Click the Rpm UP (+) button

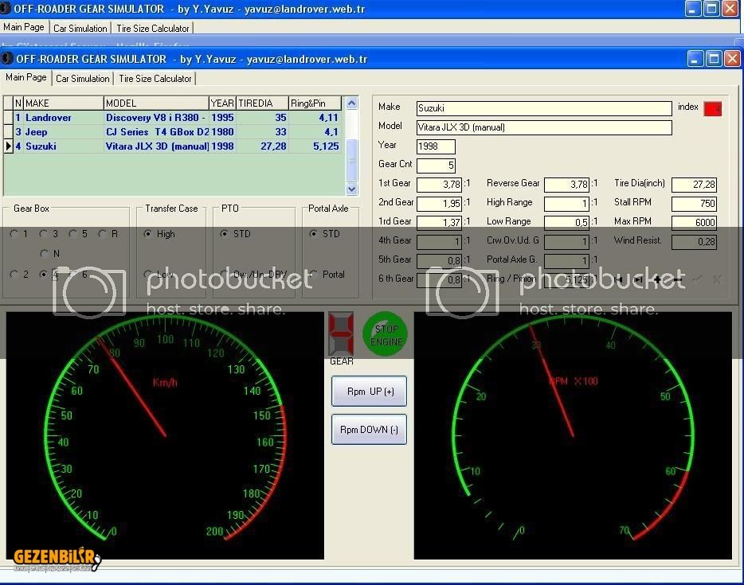pyautogui.click(x=369, y=391)
